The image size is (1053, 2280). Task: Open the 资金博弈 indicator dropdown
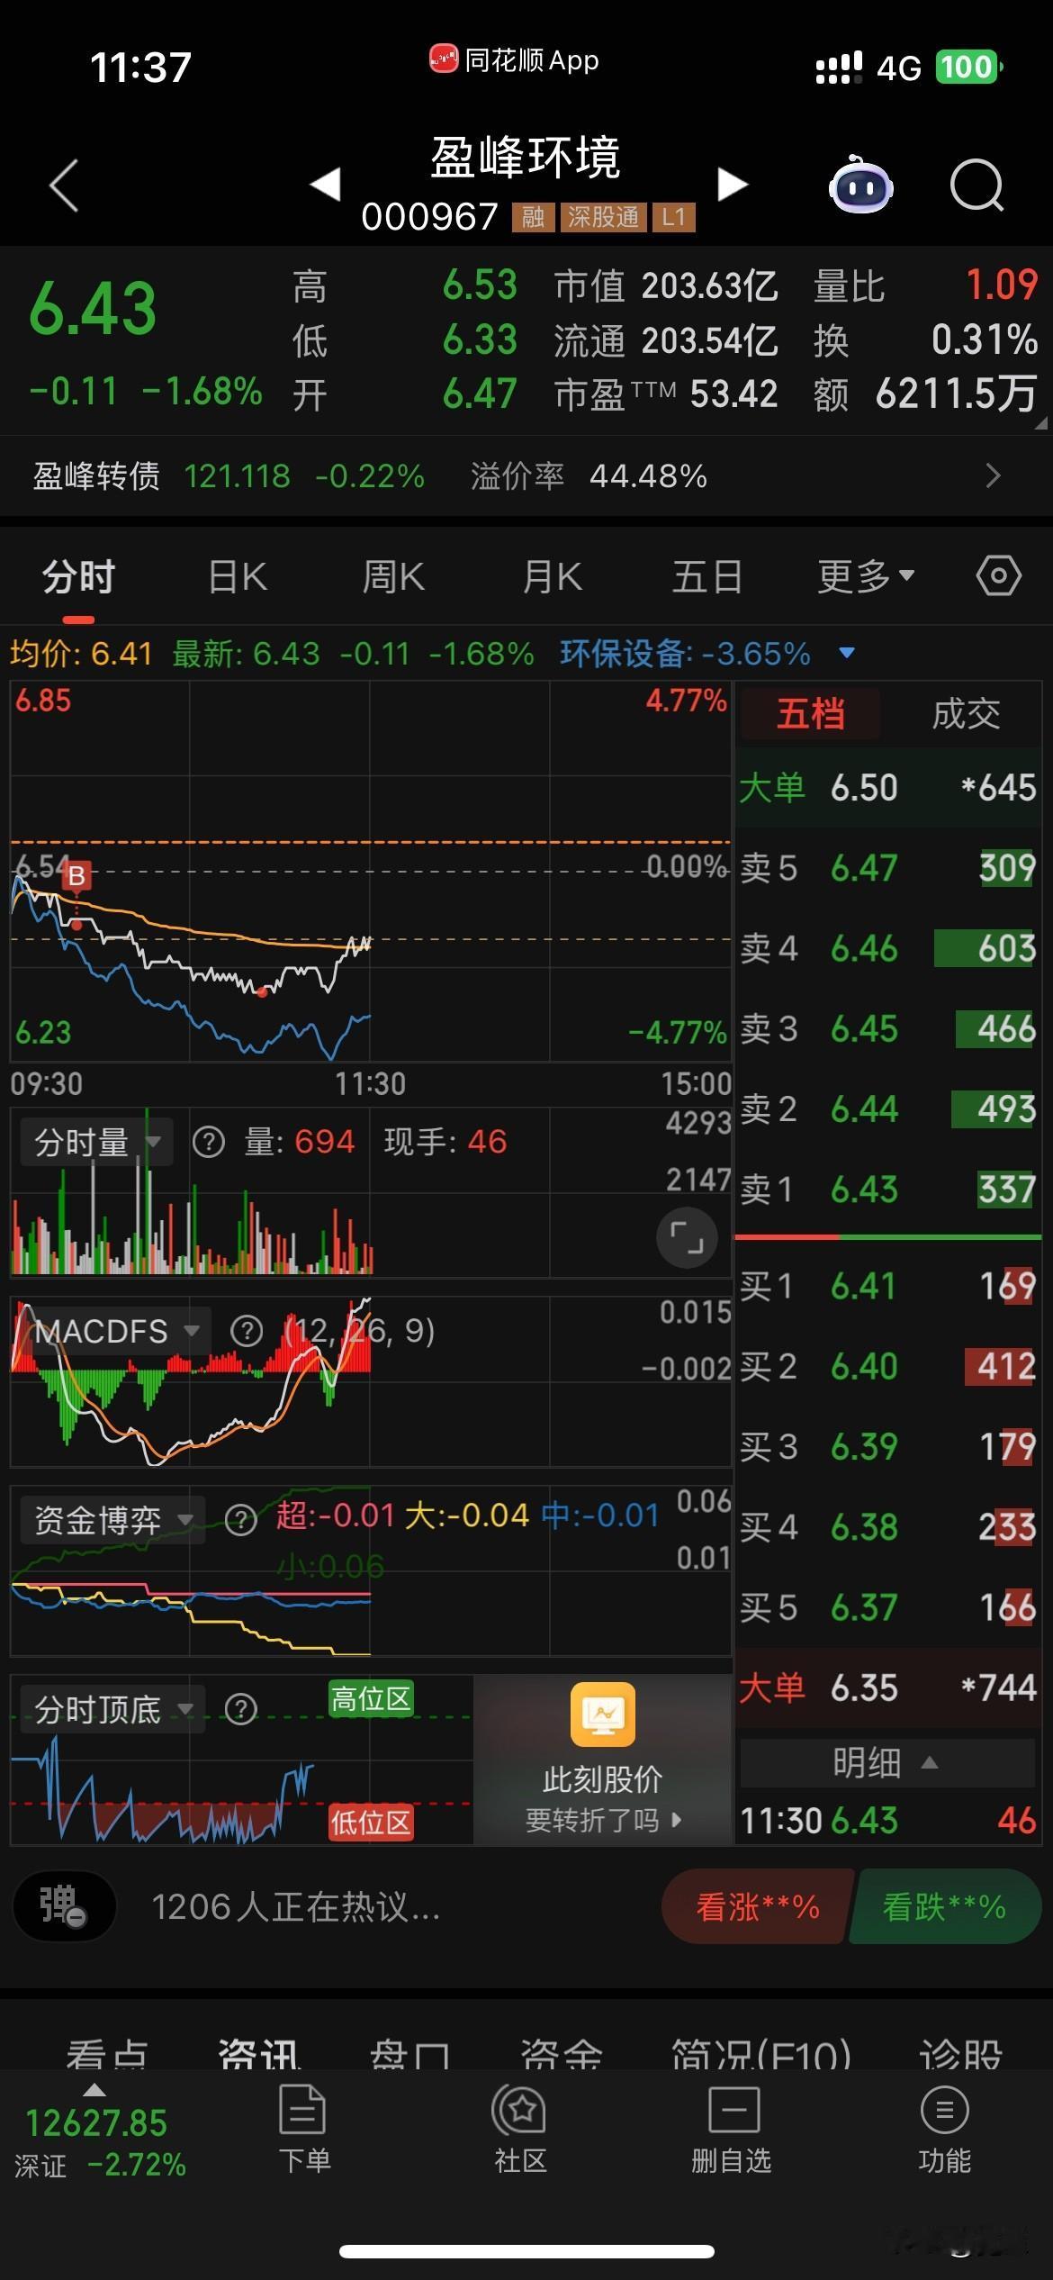(x=112, y=1520)
